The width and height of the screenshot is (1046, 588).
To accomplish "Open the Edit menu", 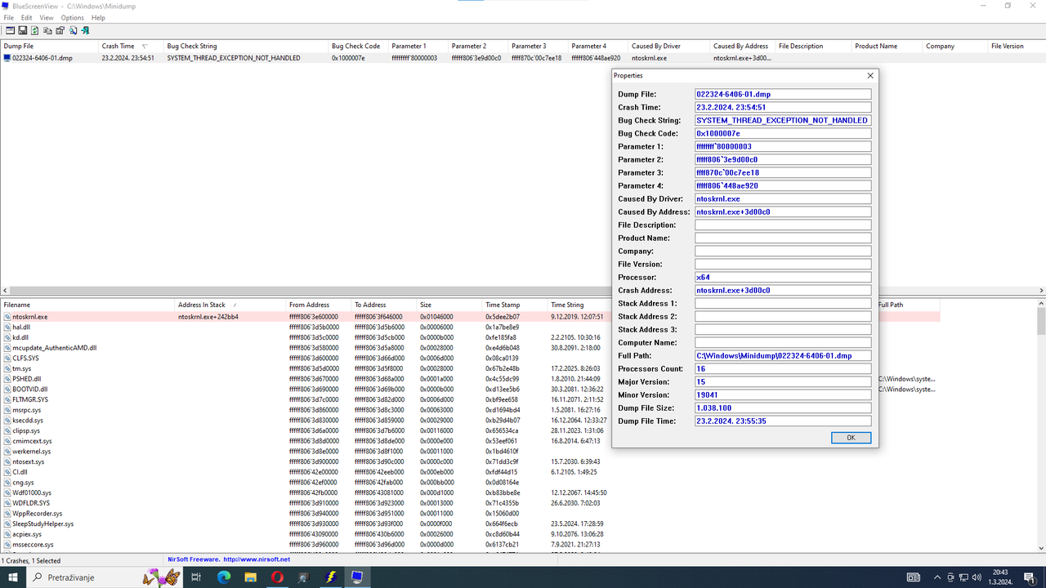I will tap(27, 17).
